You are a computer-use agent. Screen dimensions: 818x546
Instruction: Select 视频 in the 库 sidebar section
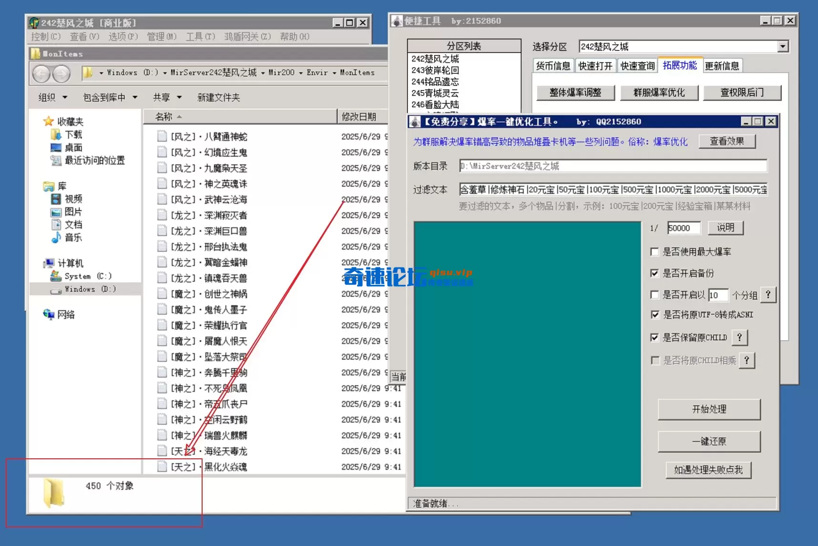coord(74,199)
